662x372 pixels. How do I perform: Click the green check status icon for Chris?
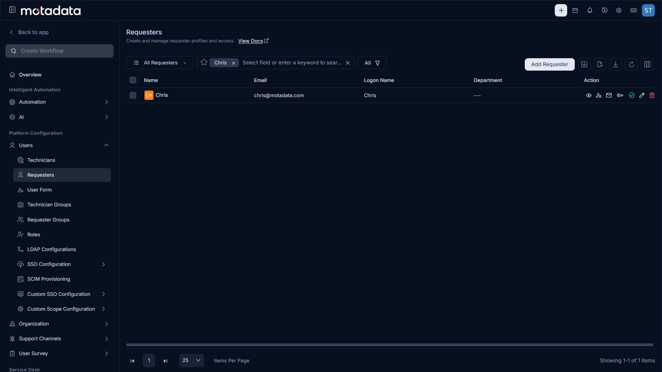[x=632, y=95]
